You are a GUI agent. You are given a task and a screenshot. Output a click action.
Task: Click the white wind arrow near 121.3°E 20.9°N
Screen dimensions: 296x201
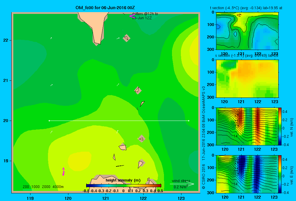(x=118, y=85)
